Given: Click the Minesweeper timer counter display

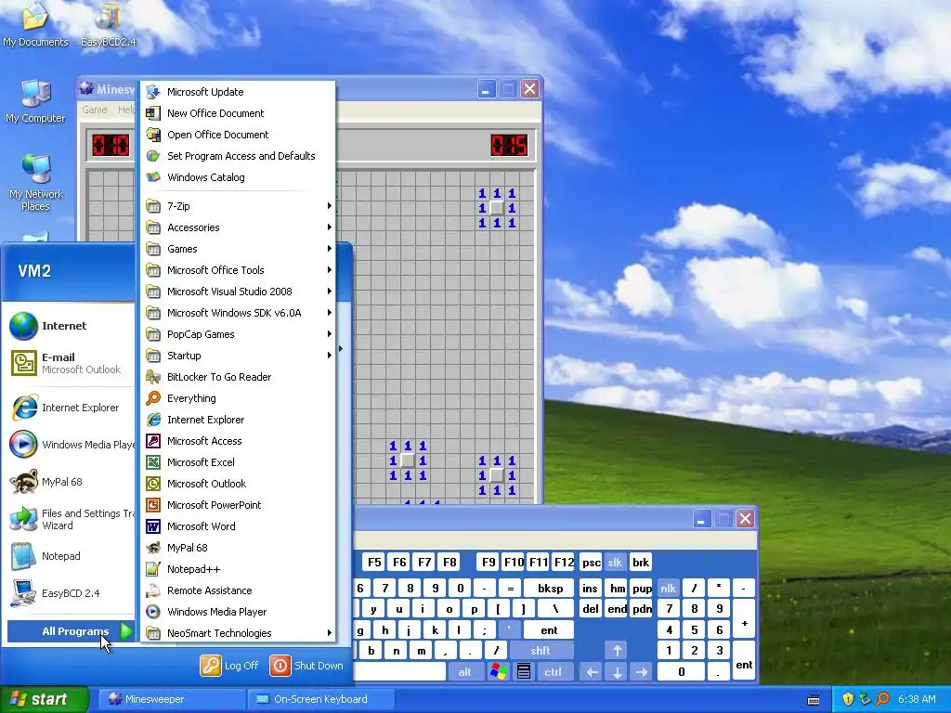Looking at the screenshot, I should (509, 145).
